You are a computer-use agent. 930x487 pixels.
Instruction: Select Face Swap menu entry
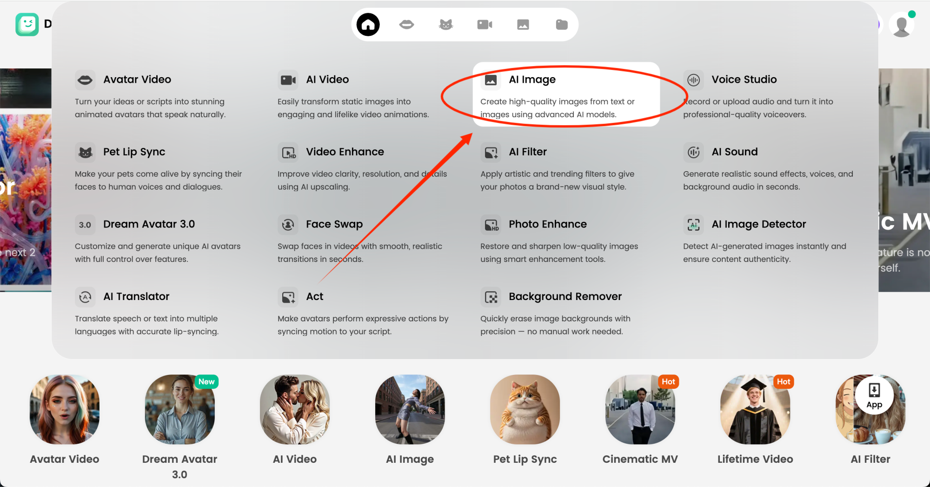[334, 224]
